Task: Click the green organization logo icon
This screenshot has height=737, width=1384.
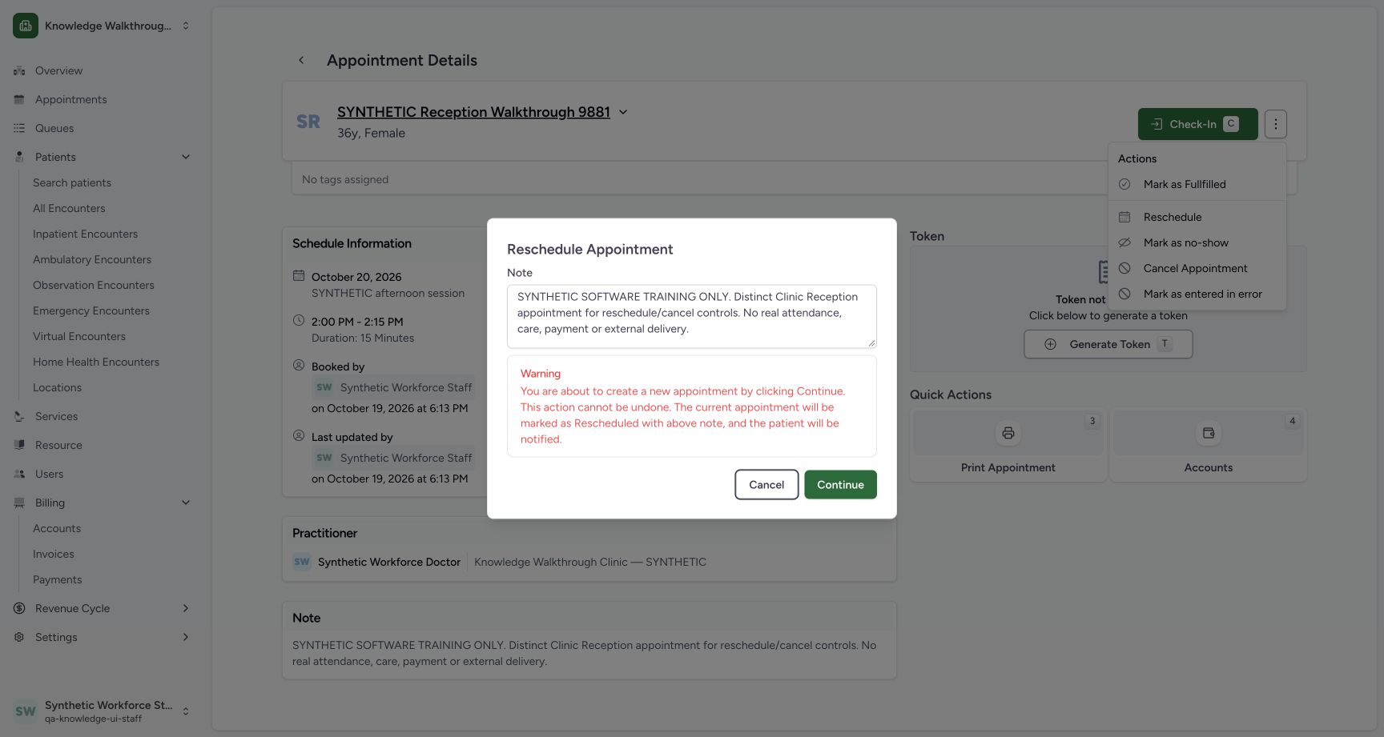Action: coord(26,26)
